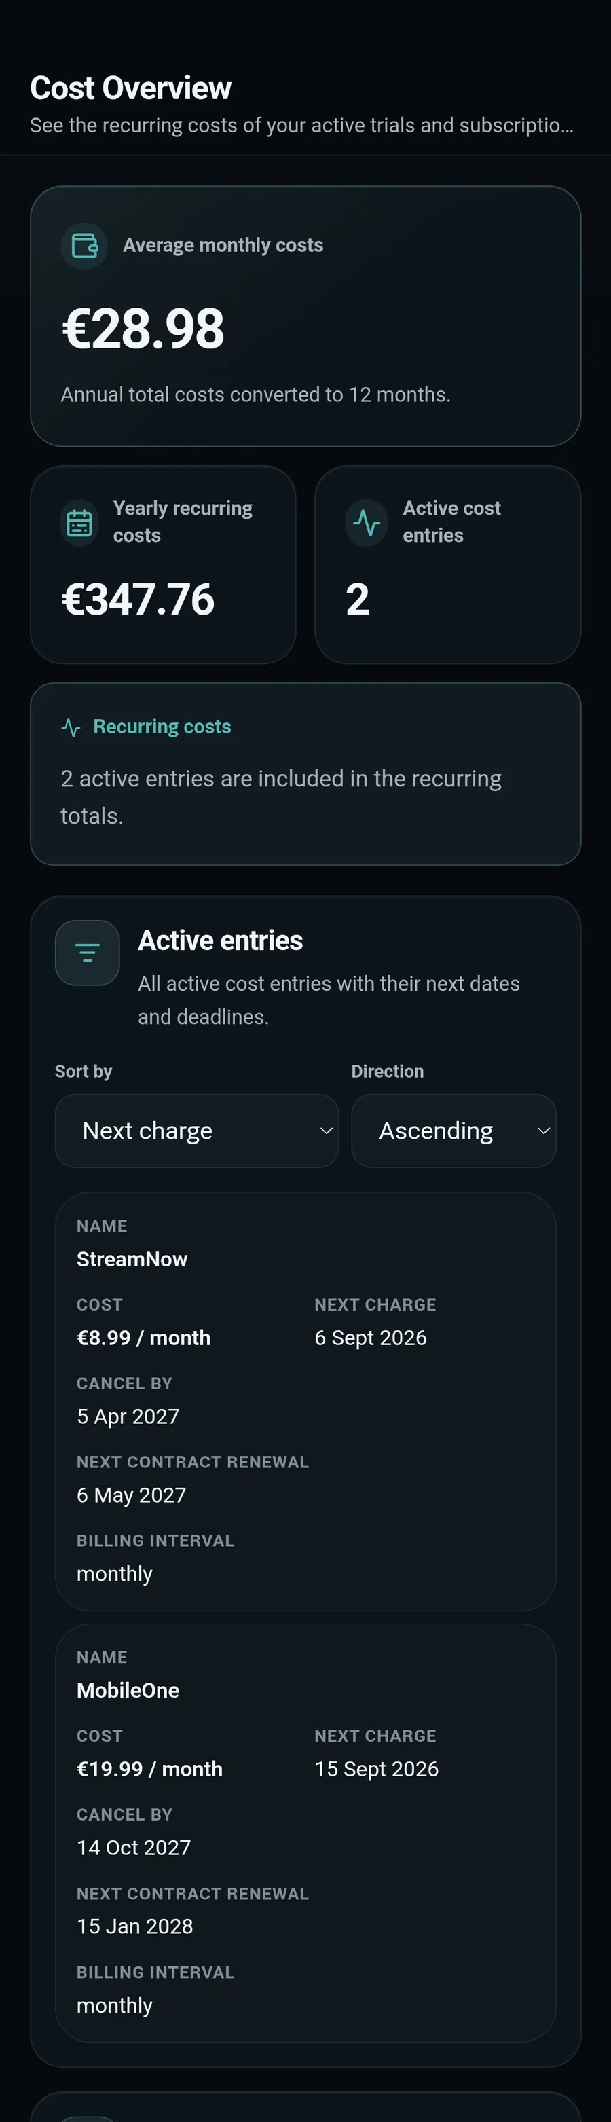
Task: Click the chevron arrow in Ascending selector
Action: [544, 1130]
